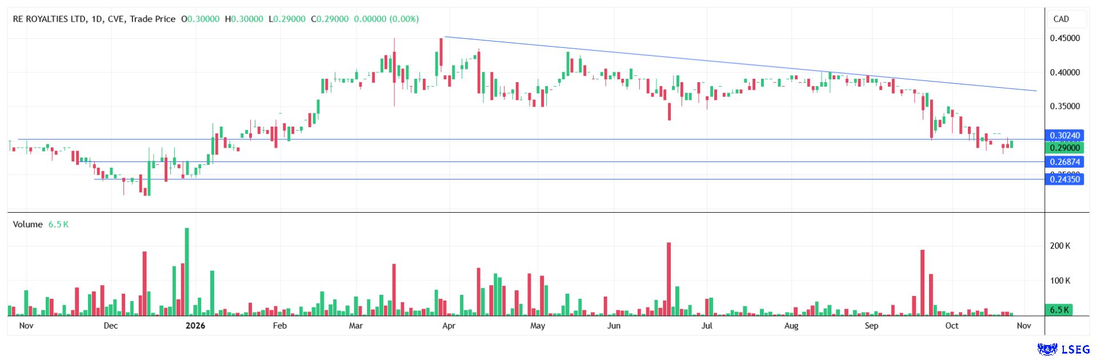1097x357 pixels.
Task: Click the Dec time axis label
Action: coord(111,326)
